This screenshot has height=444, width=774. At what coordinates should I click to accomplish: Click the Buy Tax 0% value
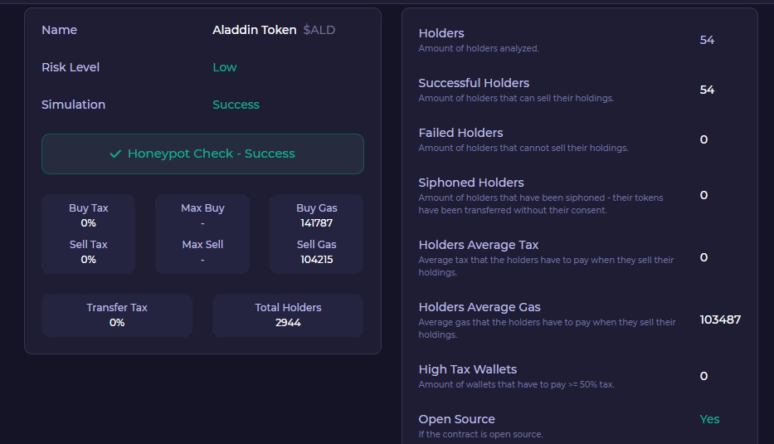tap(89, 223)
